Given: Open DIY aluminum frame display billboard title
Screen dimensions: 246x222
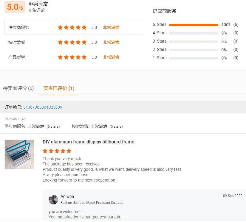Looking at the screenshot, I should [88, 142].
